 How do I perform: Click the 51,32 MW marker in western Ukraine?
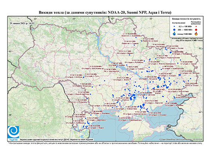[x=84, y=77]
